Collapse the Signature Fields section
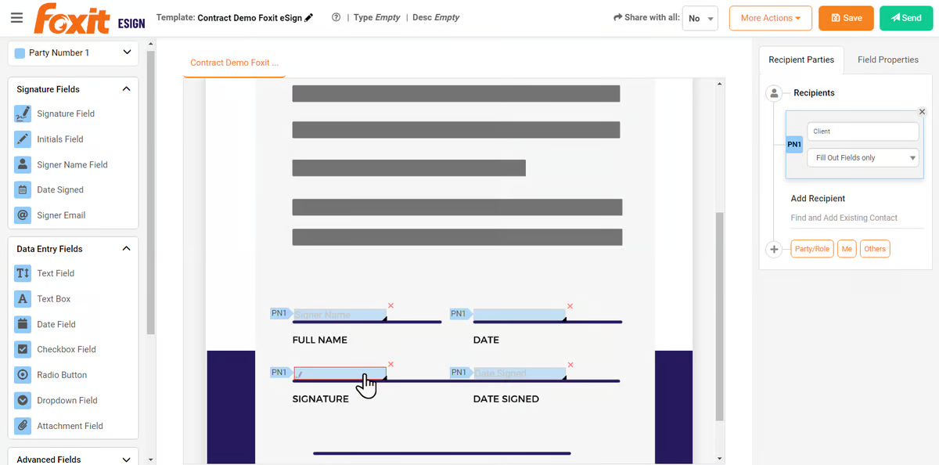The width and height of the screenshot is (939, 465). tap(126, 89)
